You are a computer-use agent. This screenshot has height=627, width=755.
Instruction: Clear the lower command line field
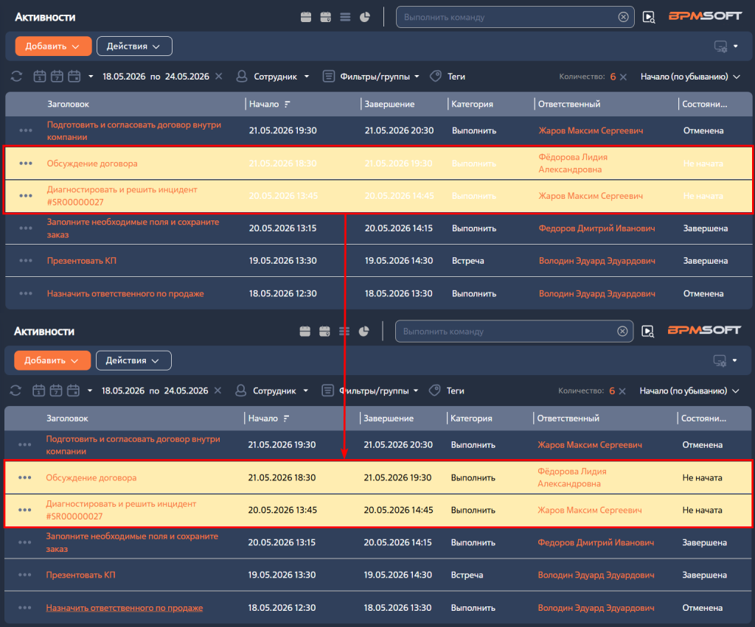622,332
